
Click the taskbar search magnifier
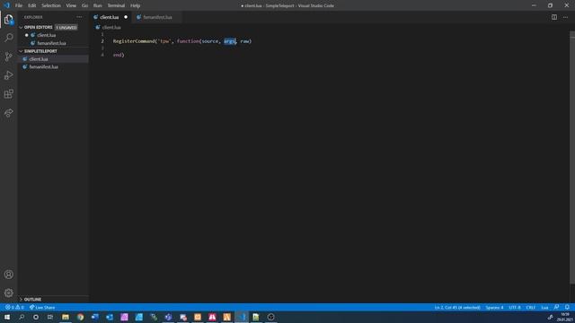(x=22, y=317)
